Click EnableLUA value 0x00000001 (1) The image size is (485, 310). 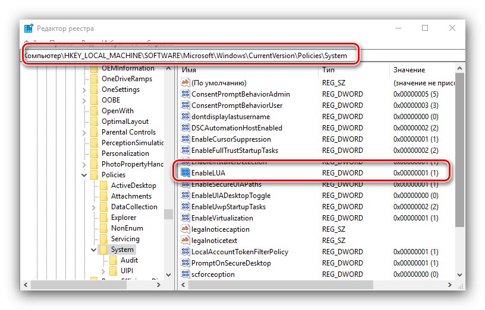pyautogui.click(x=415, y=172)
